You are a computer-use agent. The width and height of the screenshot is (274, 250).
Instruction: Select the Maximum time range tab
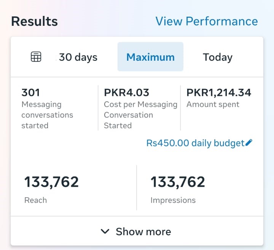[150, 57]
